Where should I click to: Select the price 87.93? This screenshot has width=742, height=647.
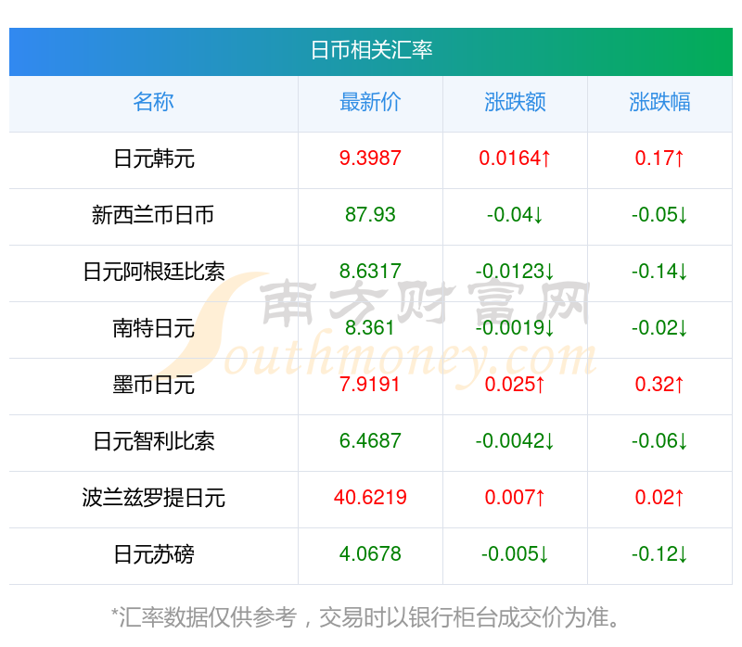coord(370,215)
